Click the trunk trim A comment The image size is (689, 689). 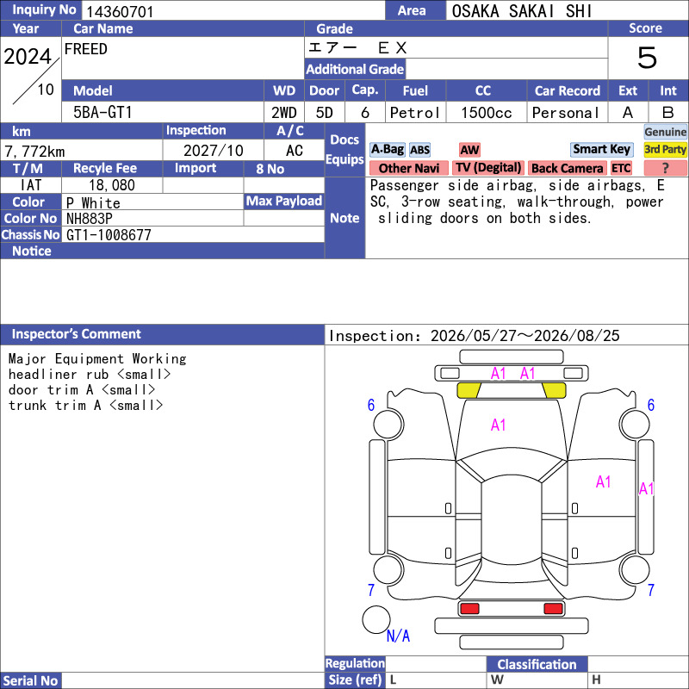tap(85, 405)
